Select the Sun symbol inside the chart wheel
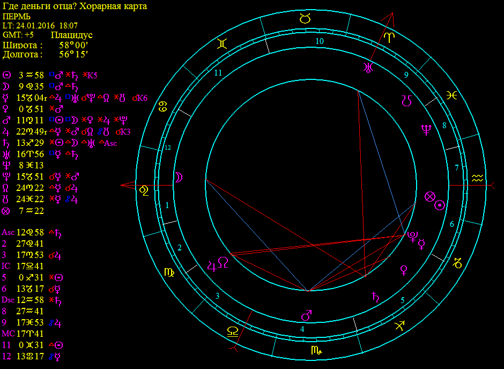The height and width of the screenshot is (369, 504). (440, 205)
